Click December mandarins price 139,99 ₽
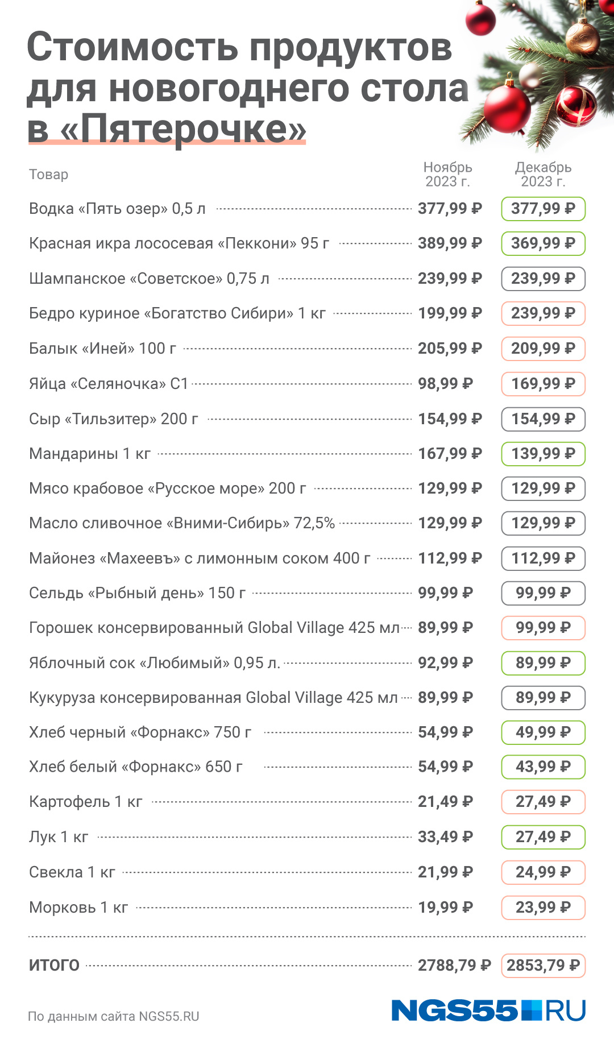 543,454
